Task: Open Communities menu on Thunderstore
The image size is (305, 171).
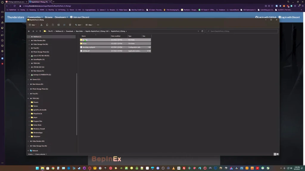Action: (x=35, y=17)
